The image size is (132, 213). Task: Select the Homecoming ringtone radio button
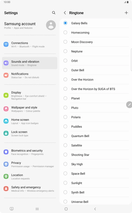point(65,32)
